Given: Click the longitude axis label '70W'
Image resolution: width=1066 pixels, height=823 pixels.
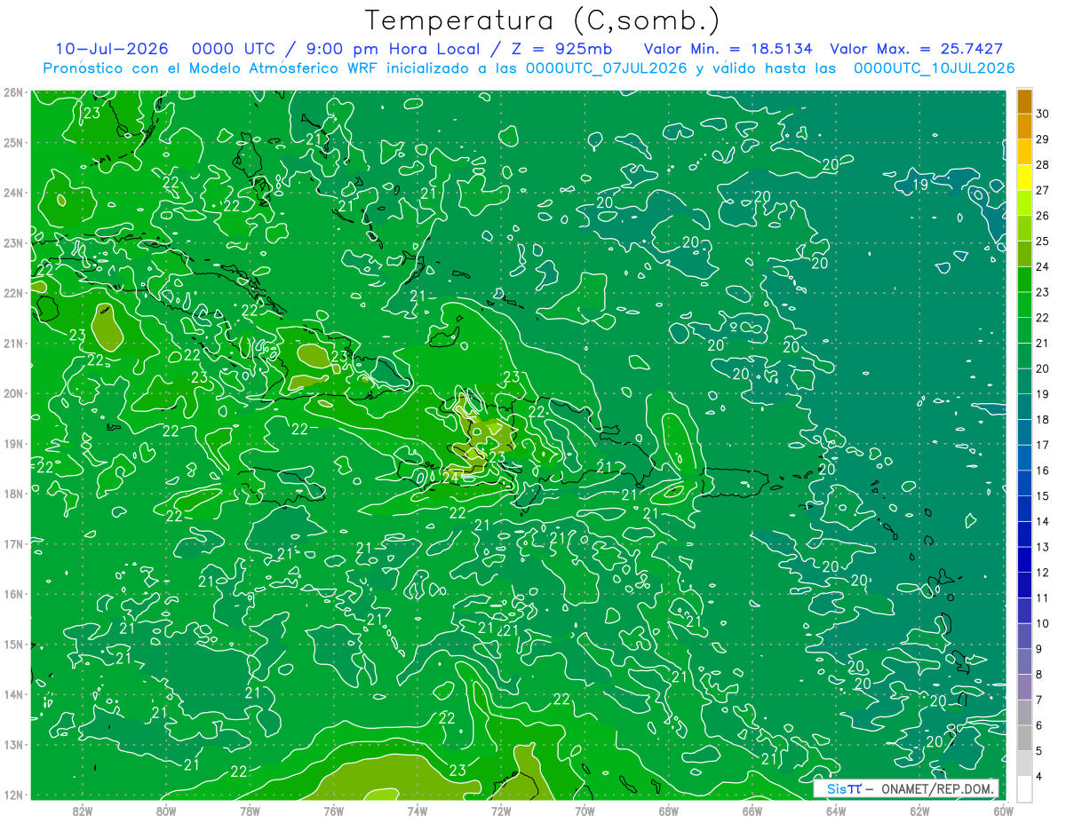Looking at the screenshot, I should coord(585,811).
